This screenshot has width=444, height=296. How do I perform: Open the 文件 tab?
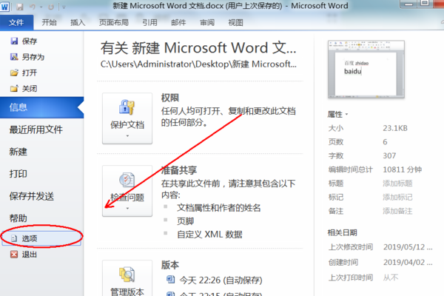coord(16,22)
